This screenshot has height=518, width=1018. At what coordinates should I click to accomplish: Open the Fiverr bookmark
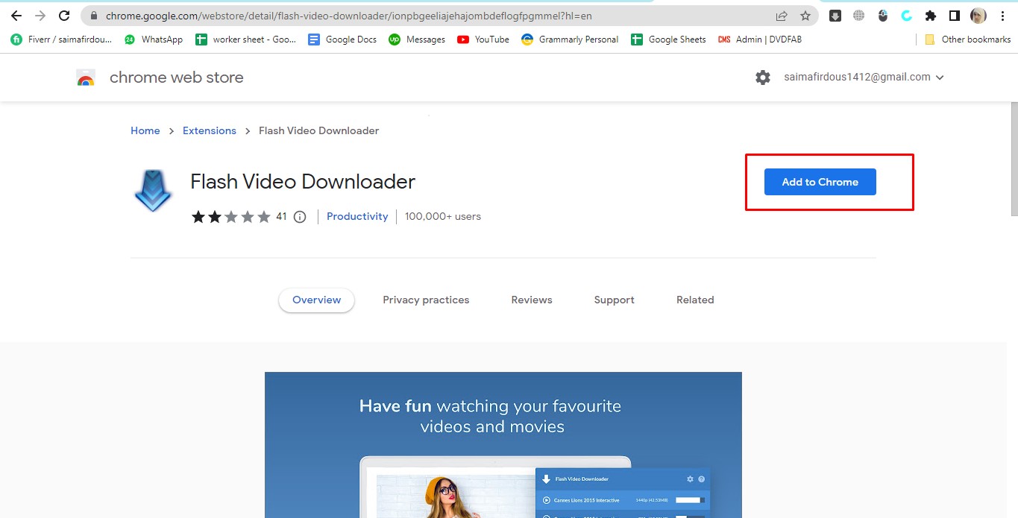61,40
